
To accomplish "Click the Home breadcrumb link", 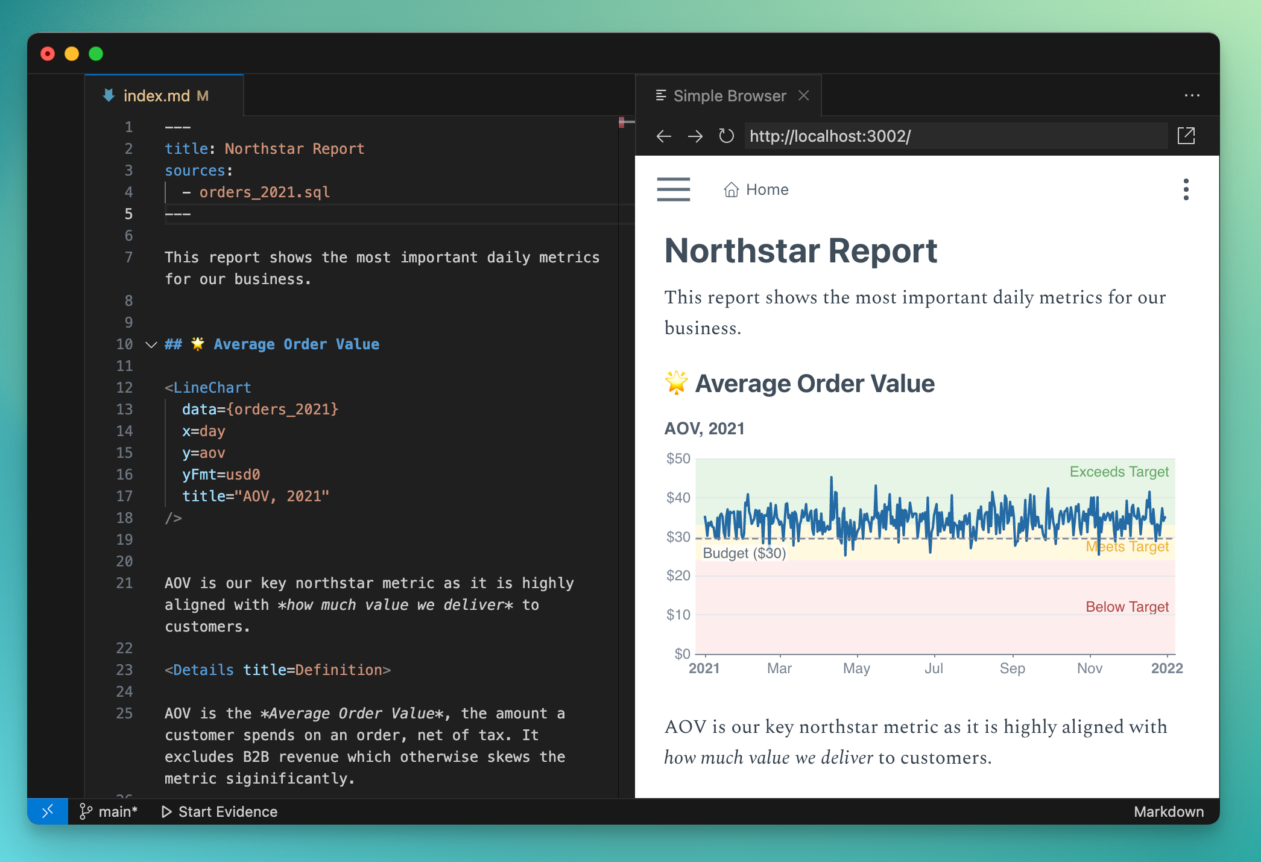I will [x=766, y=190].
